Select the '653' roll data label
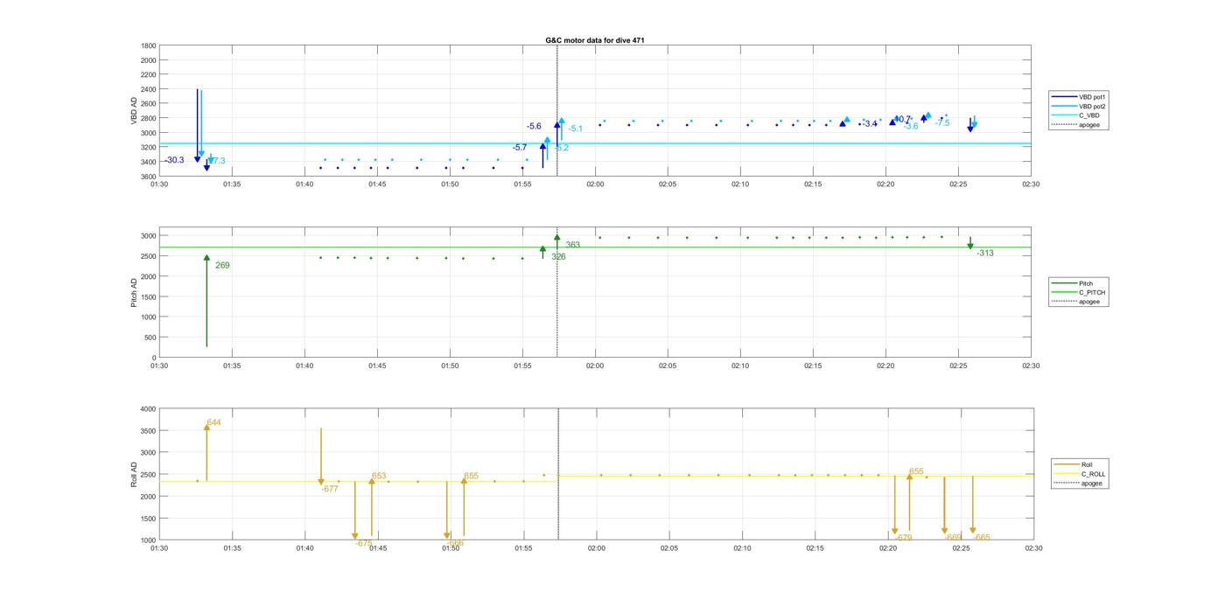 pyautogui.click(x=379, y=476)
